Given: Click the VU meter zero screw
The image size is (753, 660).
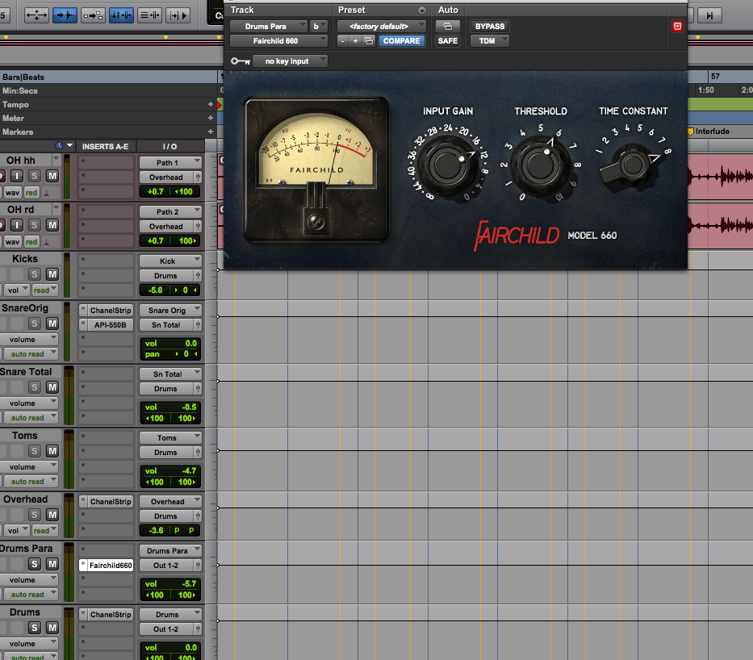Looking at the screenshot, I should (316, 221).
